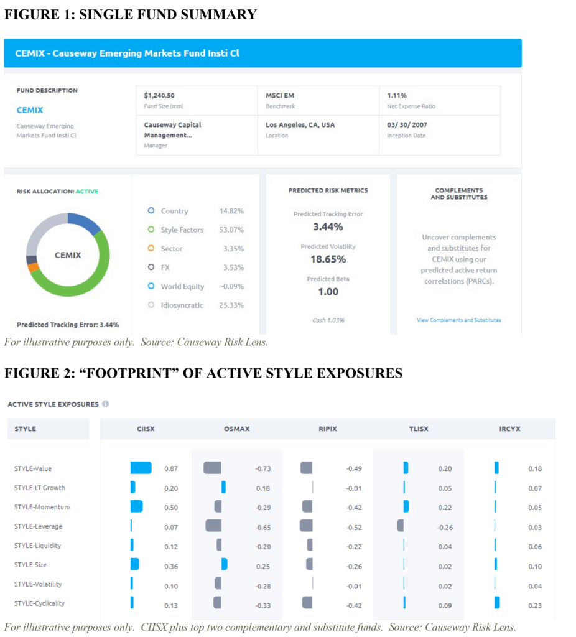This screenshot has width=576, height=637.
Task: Click the 1.00 predicted beta value
Action: point(328,292)
